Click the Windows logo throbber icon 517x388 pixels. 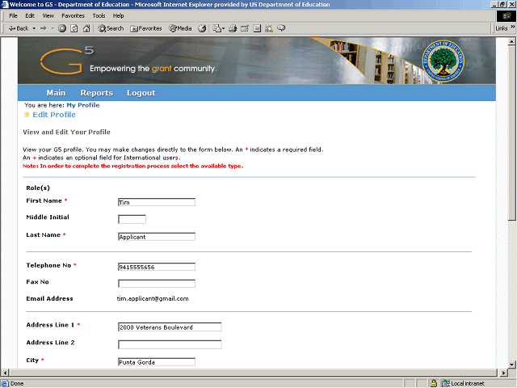pos(506,16)
